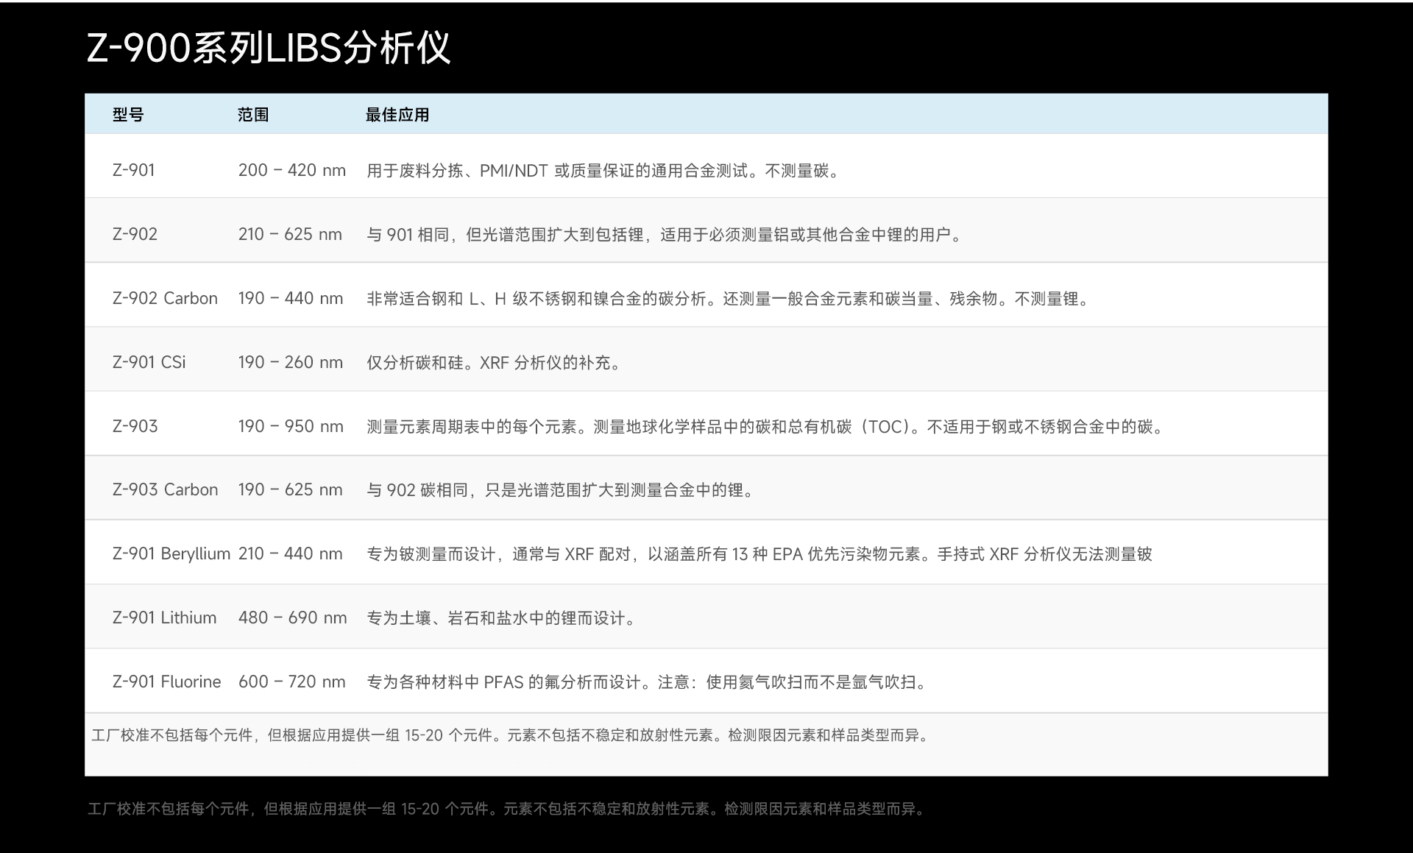Click the 190 – 625 nm range value

click(291, 489)
